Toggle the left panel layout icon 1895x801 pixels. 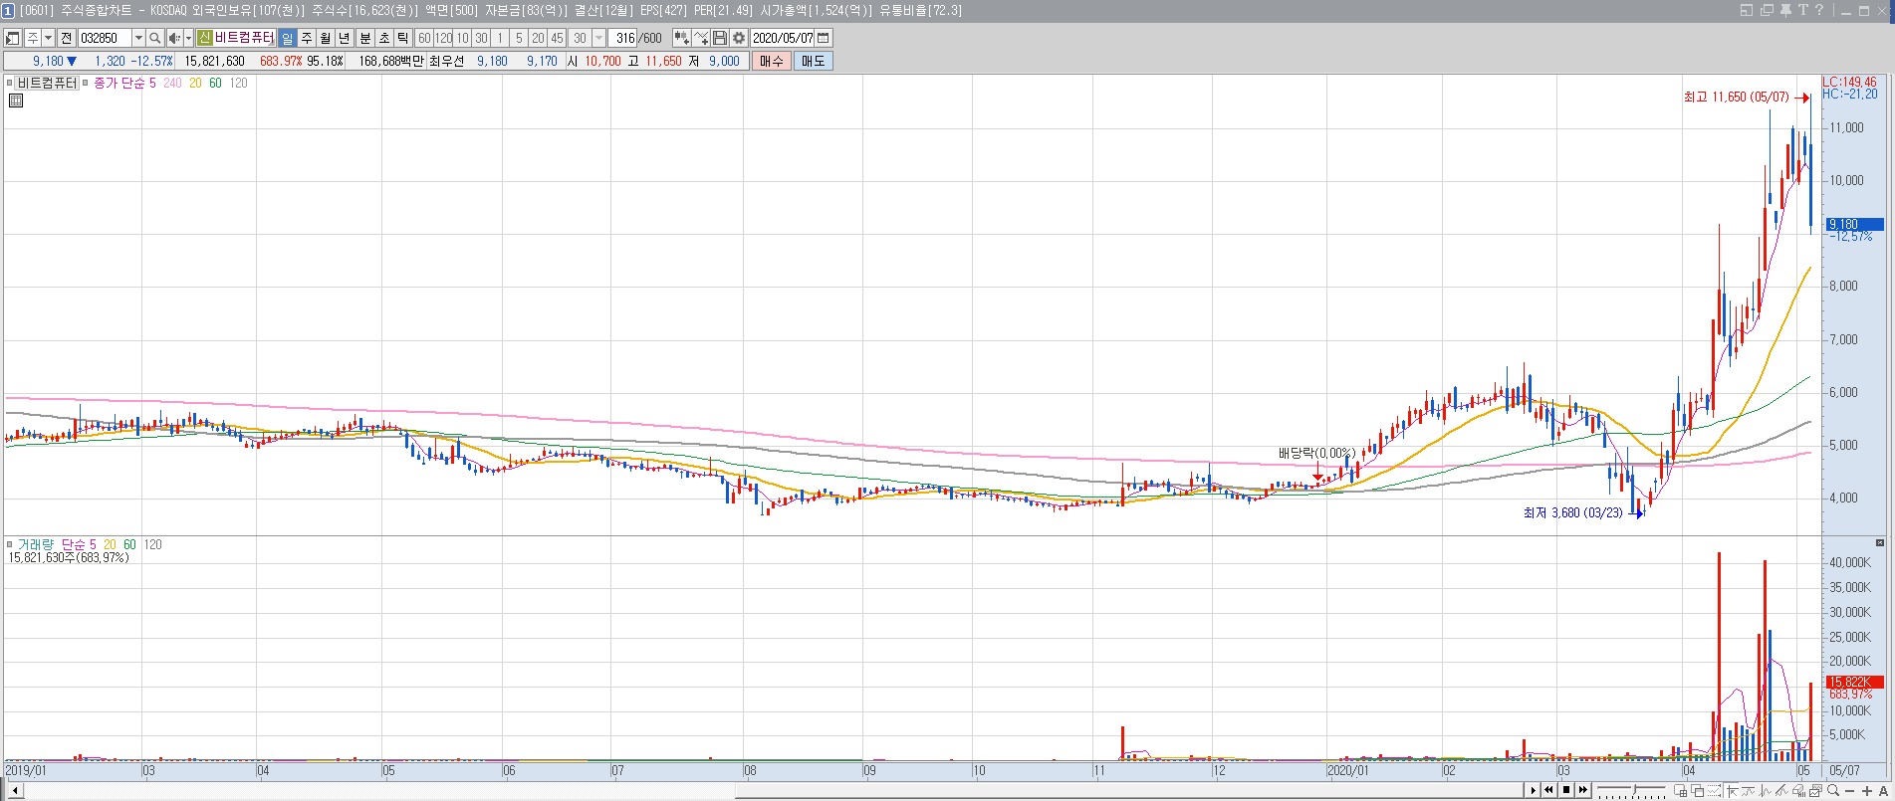tap(13, 38)
